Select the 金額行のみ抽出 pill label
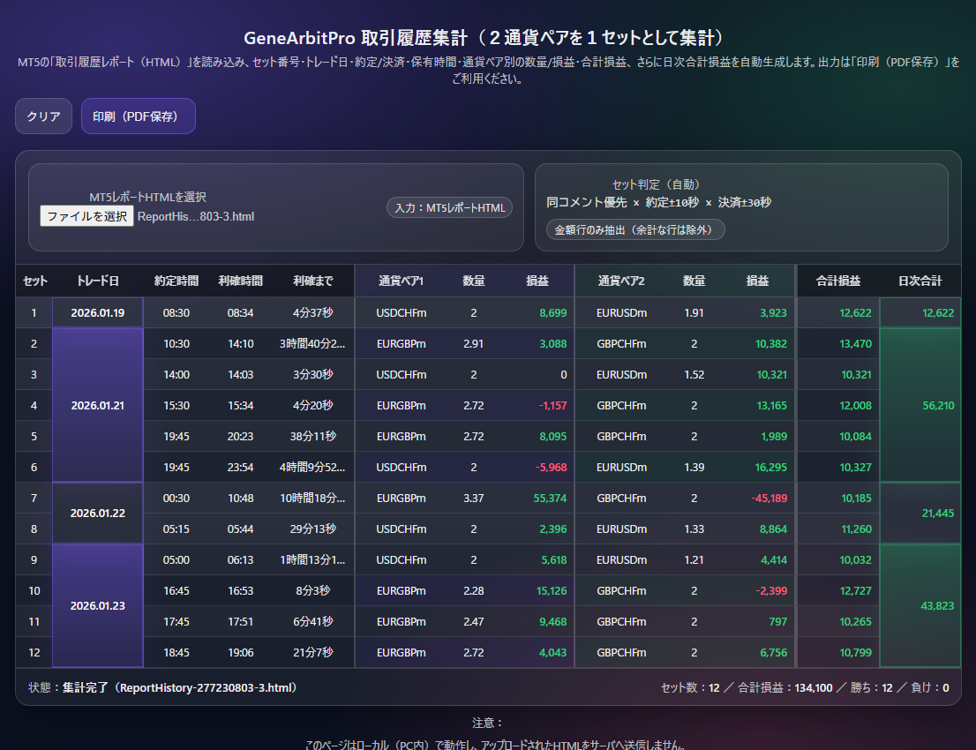The image size is (976, 750). 635,229
